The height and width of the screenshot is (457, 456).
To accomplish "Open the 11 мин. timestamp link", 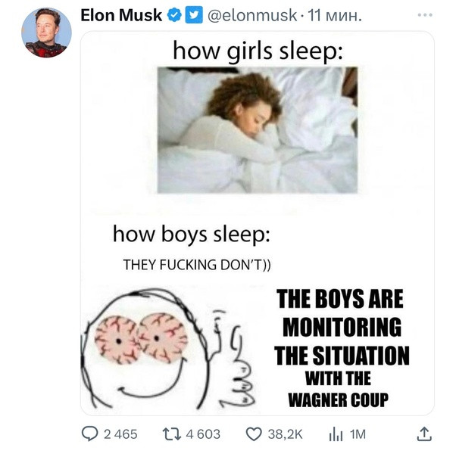I will pyautogui.click(x=335, y=15).
